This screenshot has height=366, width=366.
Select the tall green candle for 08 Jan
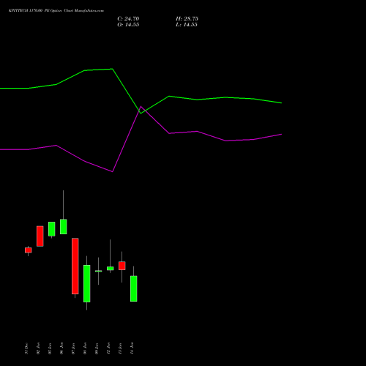coord(87,283)
